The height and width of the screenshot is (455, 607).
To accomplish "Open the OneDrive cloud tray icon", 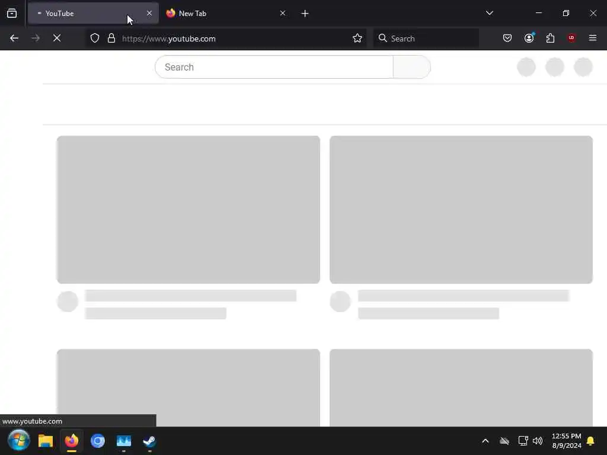I will coord(504,441).
